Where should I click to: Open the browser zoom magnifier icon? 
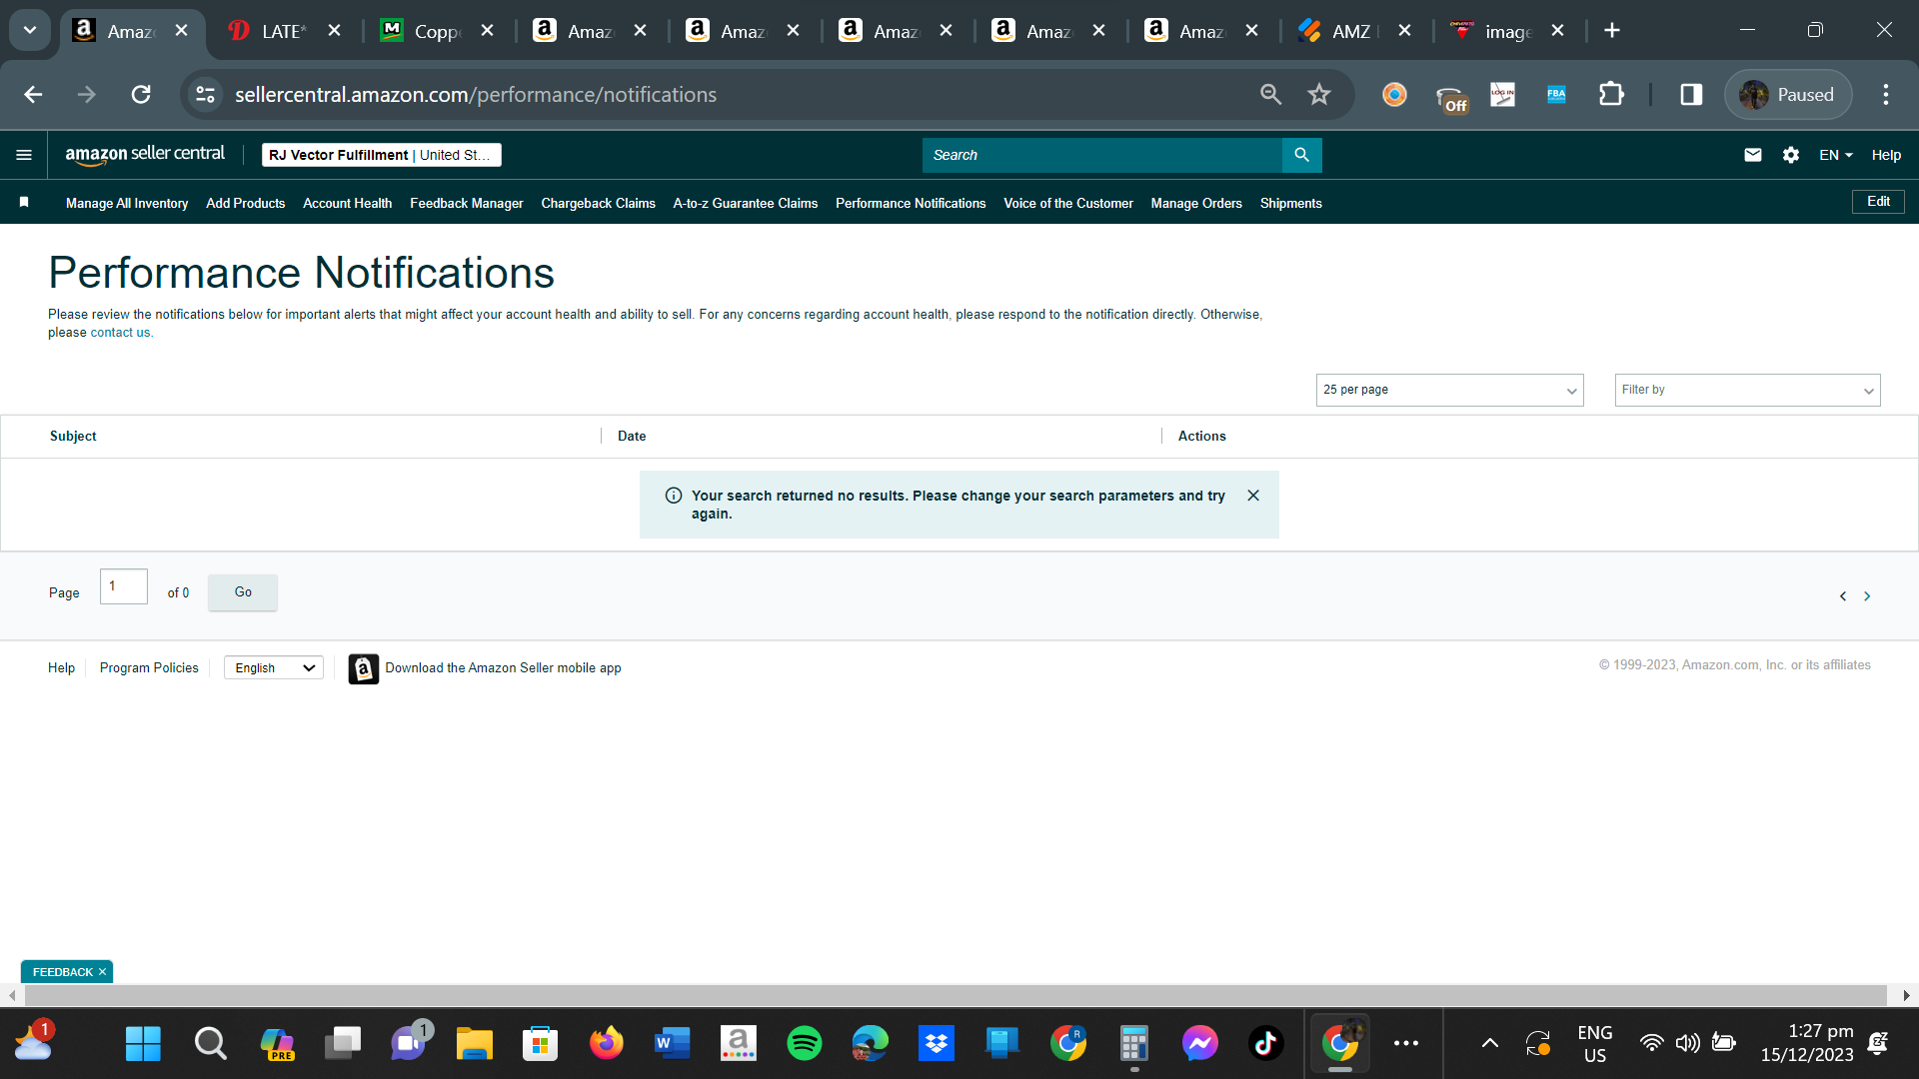(1270, 95)
